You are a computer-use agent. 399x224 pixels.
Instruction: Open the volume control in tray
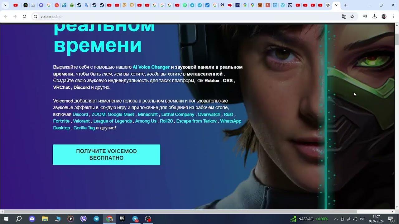pos(355,219)
